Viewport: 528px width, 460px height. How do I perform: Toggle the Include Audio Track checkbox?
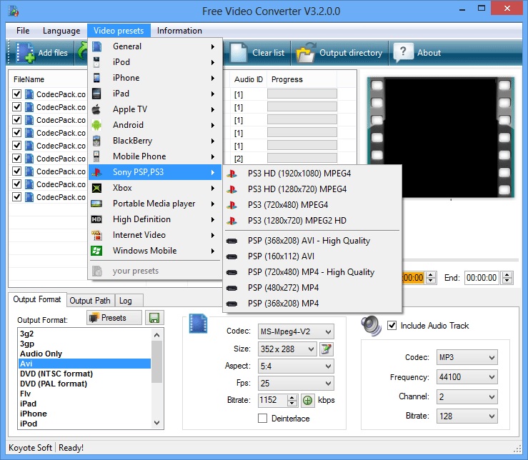(x=392, y=326)
